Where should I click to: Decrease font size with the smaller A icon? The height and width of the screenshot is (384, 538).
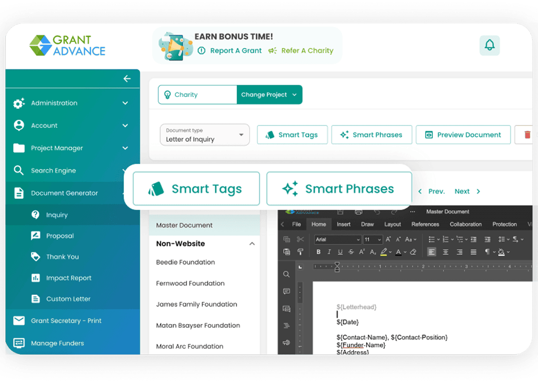pyautogui.click(x=398, y=239)
